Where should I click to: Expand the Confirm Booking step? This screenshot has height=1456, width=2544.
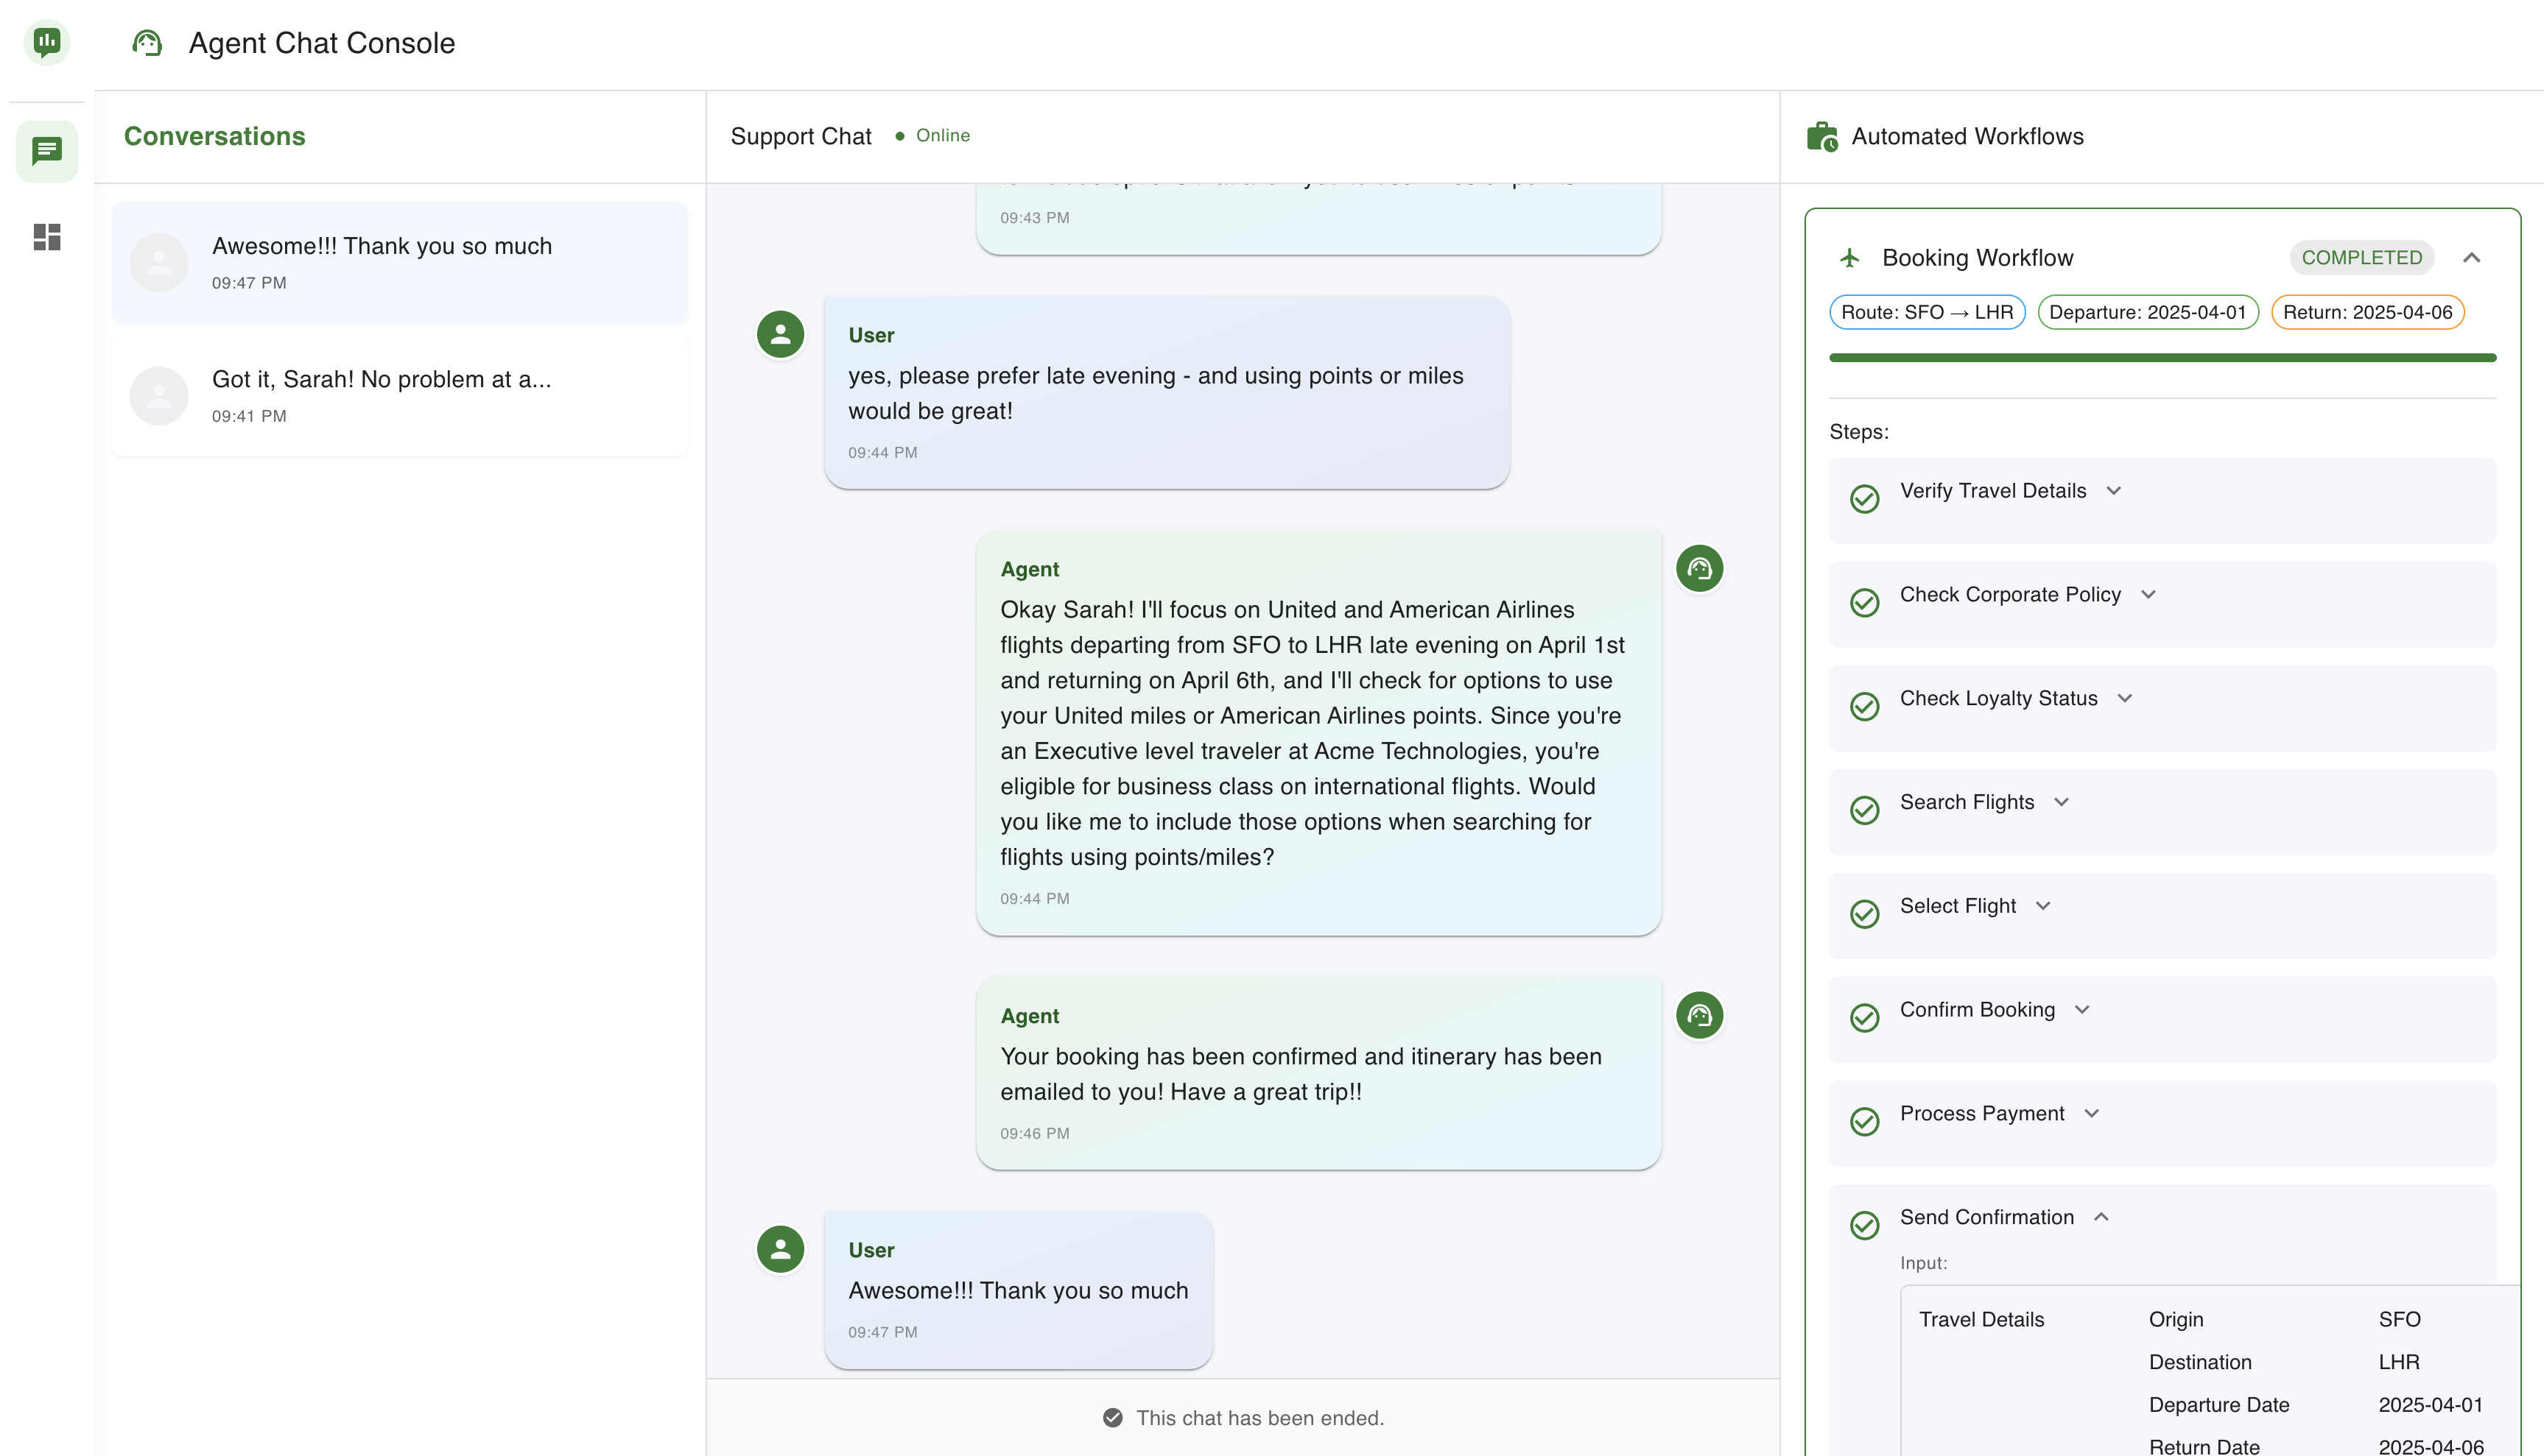point(2081,1010)
